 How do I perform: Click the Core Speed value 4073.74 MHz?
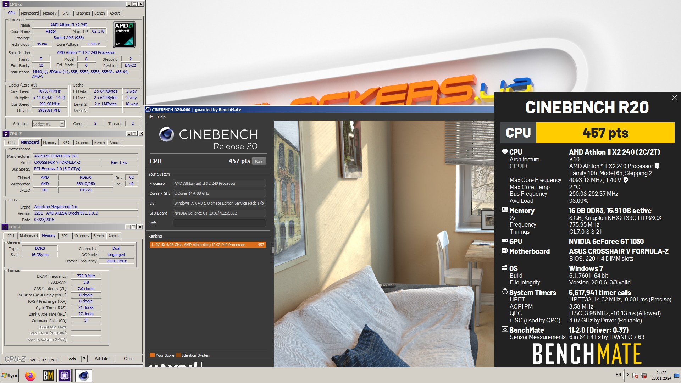pos(49,91)
